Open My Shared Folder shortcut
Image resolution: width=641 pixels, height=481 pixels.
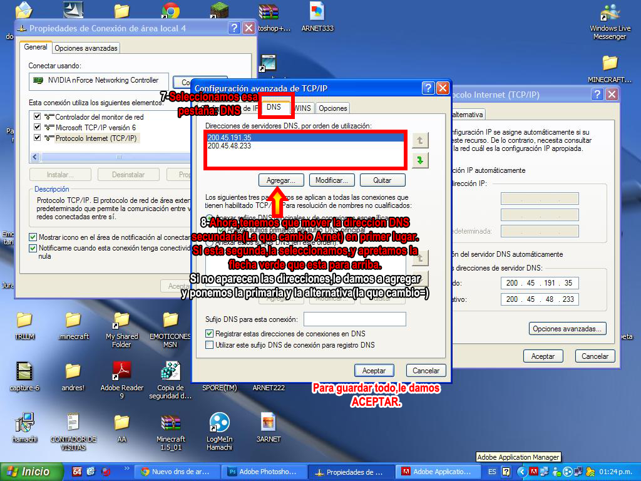[122, 329]
